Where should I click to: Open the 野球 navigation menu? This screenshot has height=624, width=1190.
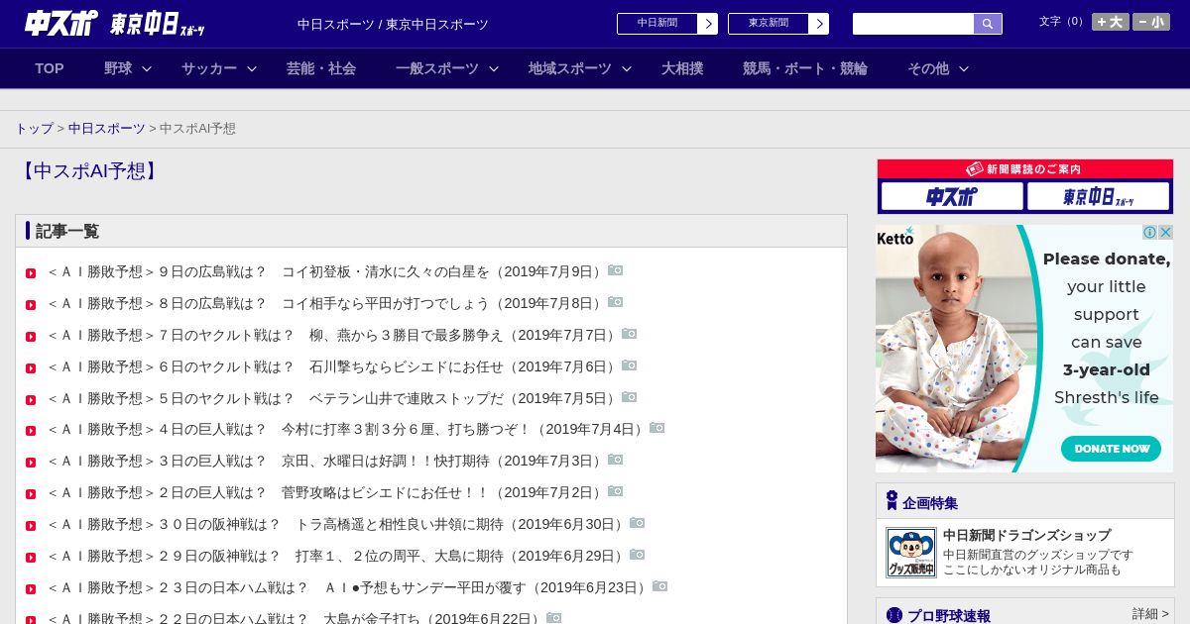[x=118, y=68]
